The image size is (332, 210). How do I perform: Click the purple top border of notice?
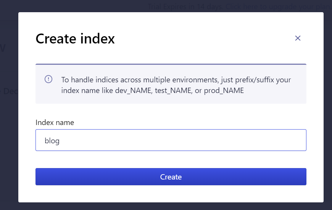click(171, 64)
